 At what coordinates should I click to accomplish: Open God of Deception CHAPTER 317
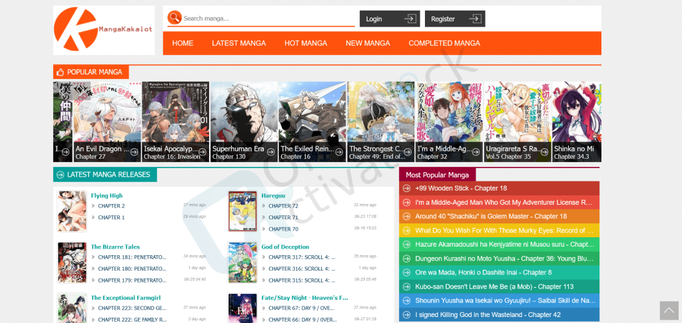pyautogui.click(x=302, y=257)
